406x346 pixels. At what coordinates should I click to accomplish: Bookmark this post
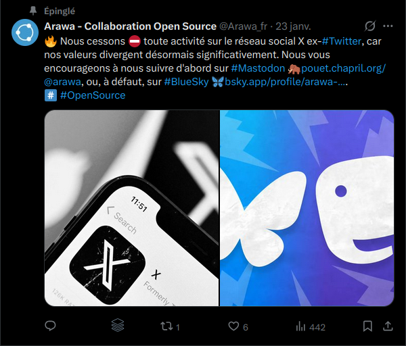pos(367,326)
